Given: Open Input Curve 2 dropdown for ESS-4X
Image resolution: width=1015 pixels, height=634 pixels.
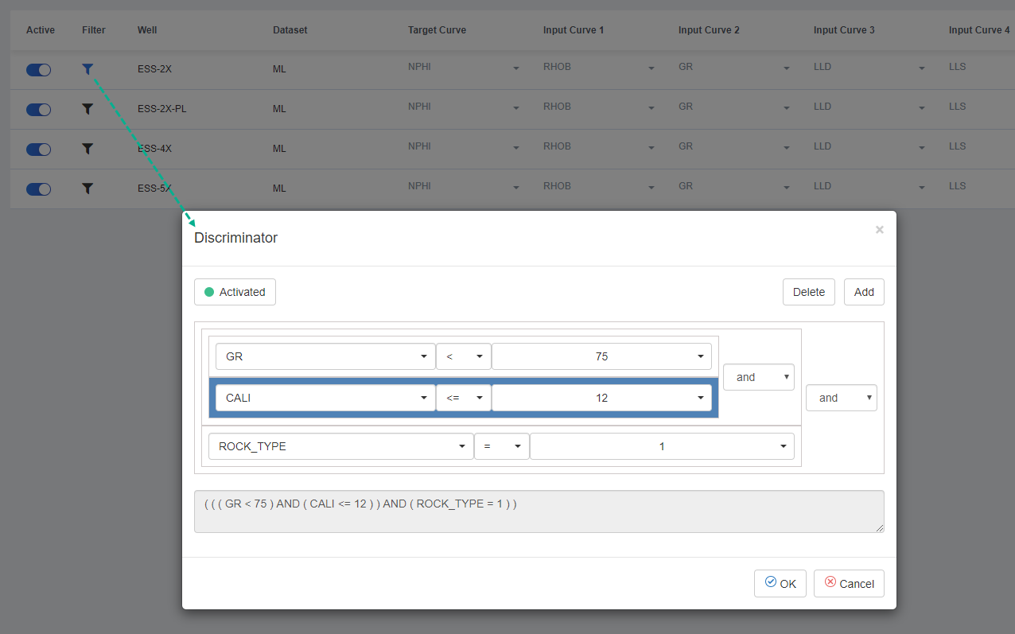Looking at the screenshot, I should (x=734, y=147).
